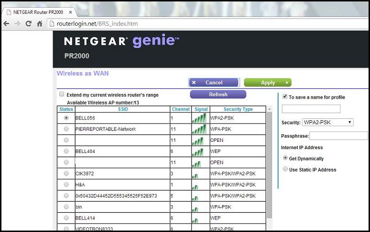Uncheck To save a name for profile
The width and height of the screenshot is (370, 232).
point(285,97)
